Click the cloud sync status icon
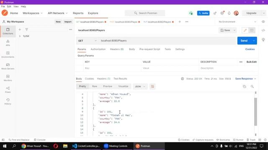This screenshot has height=150, width=268. 191,13
